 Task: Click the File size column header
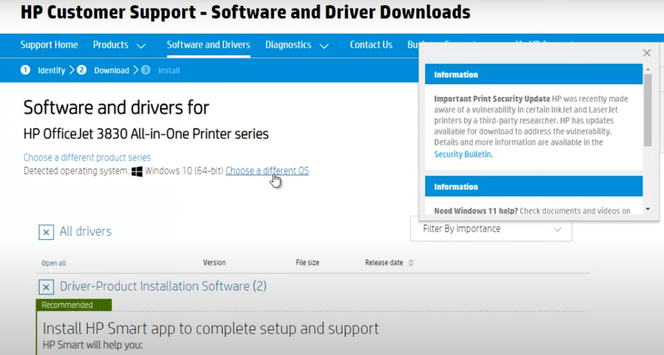pos(307,263)
